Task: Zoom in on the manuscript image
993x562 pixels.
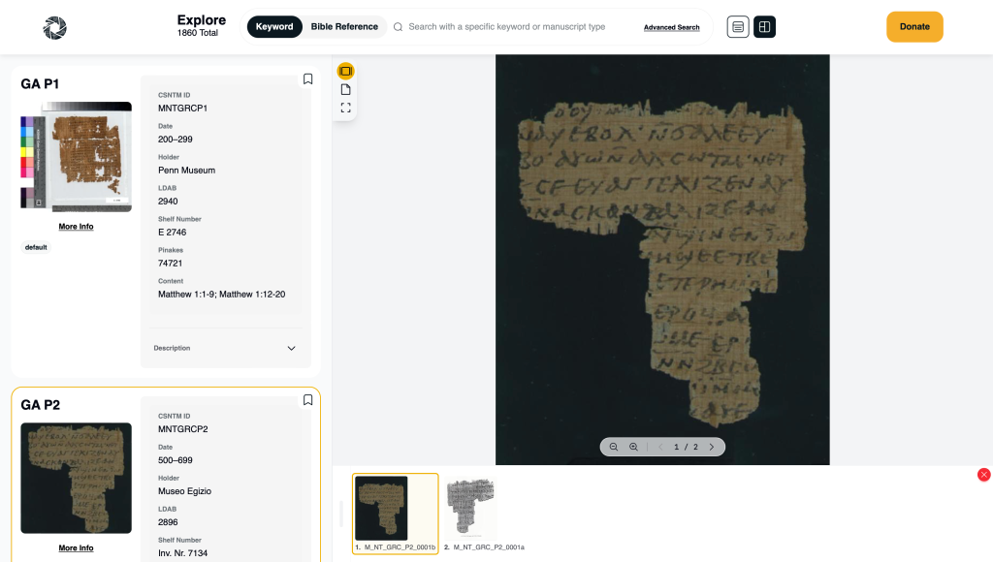Action: pos(633,447)
